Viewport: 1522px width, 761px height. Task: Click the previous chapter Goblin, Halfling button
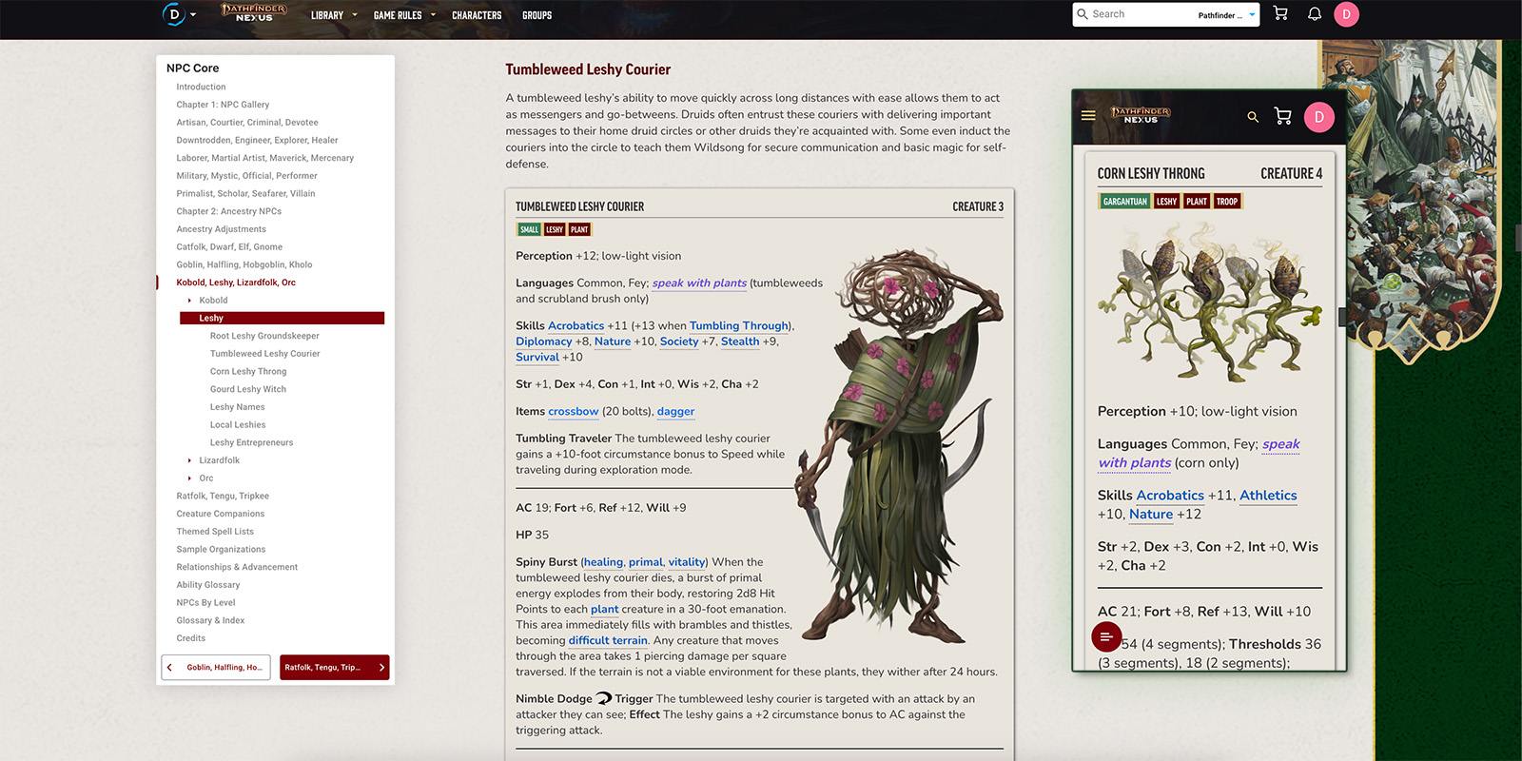tap(216, 668)
